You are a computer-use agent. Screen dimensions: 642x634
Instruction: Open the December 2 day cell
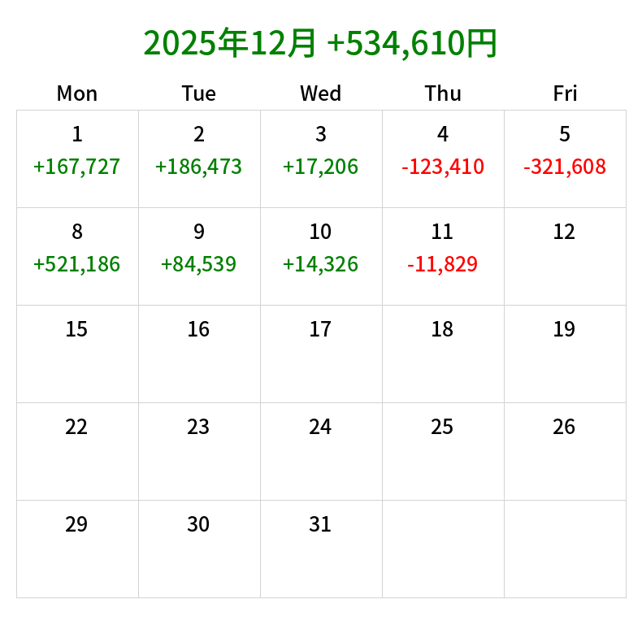pos(199,158)
